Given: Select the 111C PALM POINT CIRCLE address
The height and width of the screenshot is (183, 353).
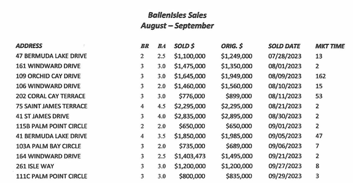Looking at the screenshot, I should pos(51,176).
